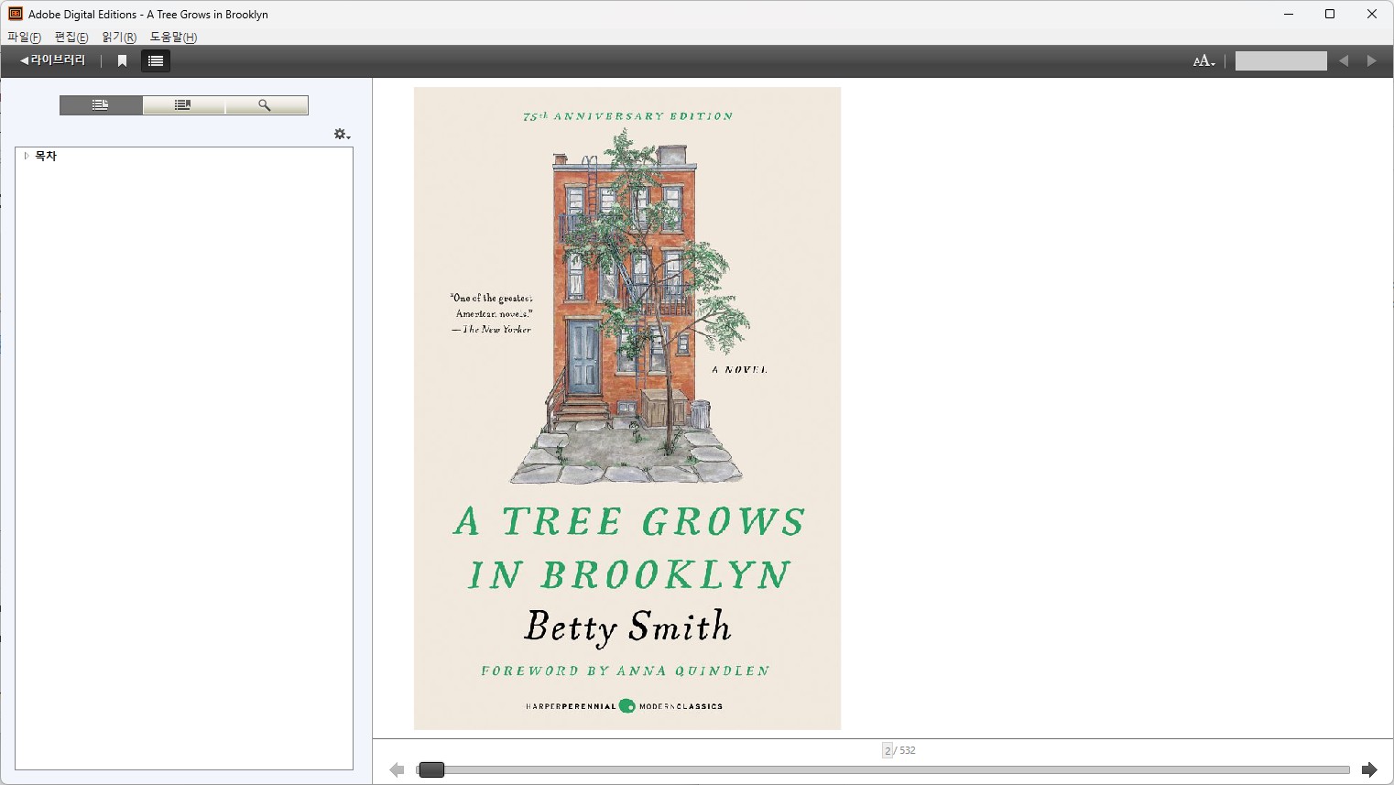The width and height of the screenshot is (1394, 785).
Task: Open the text size AA dropdown
Action: click(x=1203, y=61)
